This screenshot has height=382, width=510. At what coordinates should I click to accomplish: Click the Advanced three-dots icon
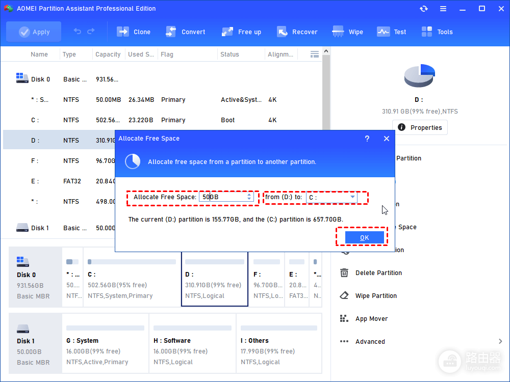coord(344,341)
